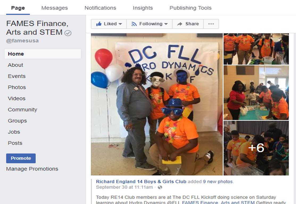This screenshot has height=204, width=296.
Task: Click the globe public privacy icon
Action: coord(160,187)
